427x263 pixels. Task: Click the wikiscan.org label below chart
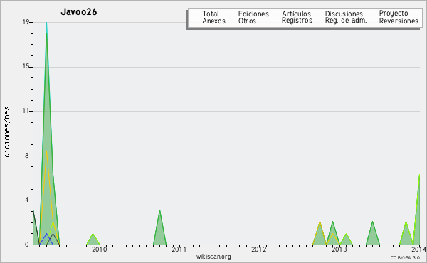coord(213,257)
